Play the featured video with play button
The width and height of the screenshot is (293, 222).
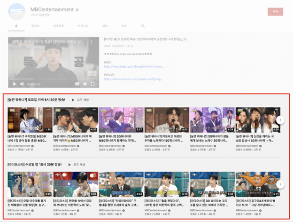click(x=15, y=84)
